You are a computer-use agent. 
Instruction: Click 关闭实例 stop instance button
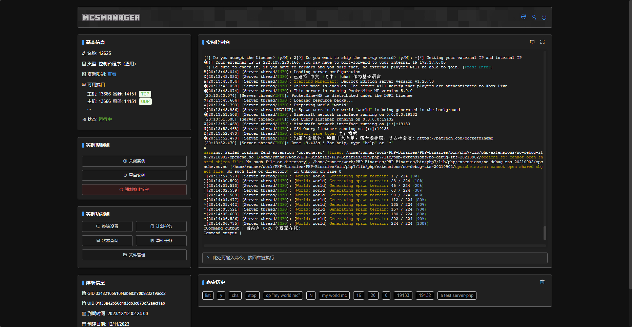click(134, 161)
